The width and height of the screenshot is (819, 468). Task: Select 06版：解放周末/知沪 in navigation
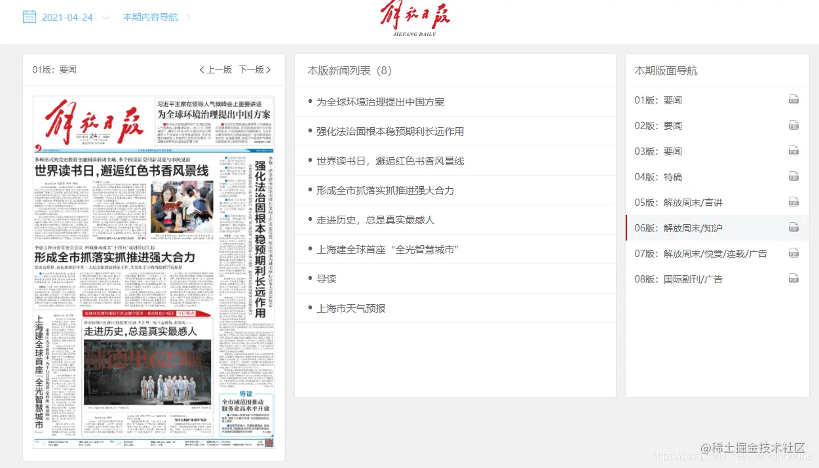(x=679, y=228)
